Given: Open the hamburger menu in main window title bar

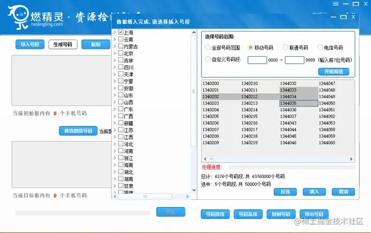Looking at the screenshot, I should tap(336, 4).
